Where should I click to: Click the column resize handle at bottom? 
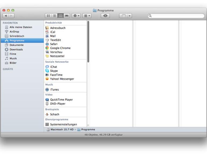pos(88,125)
